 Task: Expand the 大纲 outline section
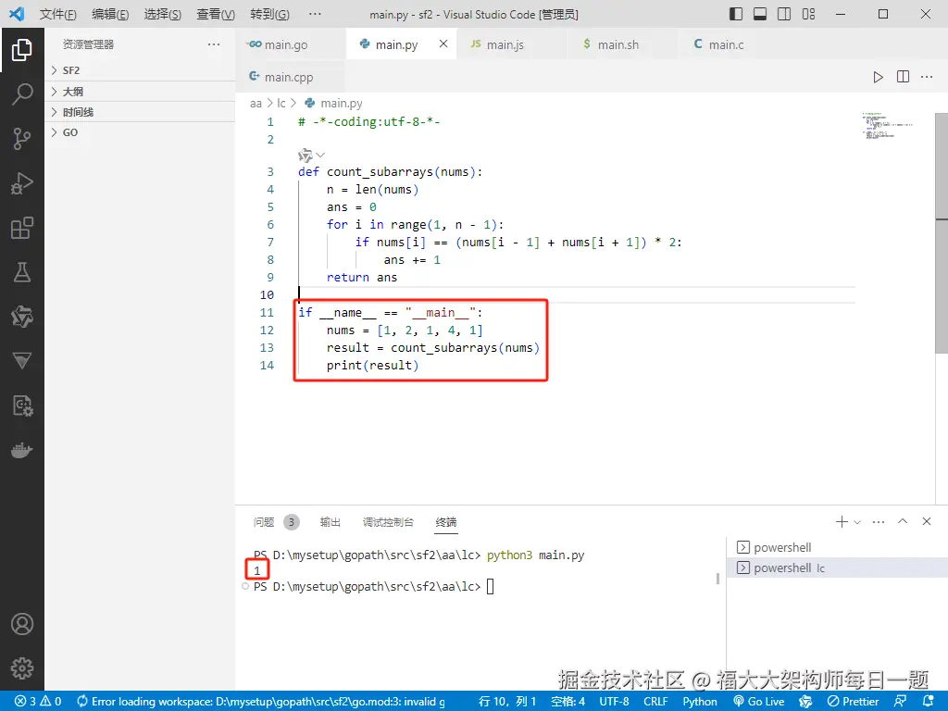(x=141, y=92)
